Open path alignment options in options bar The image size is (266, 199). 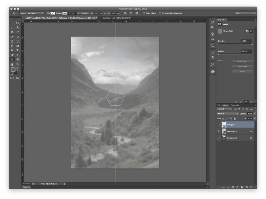tap(131, 13)
